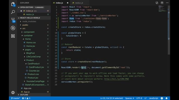Select redux.js in Open Editors
Viewport: 179px width, 100px height.
point(34,14)
